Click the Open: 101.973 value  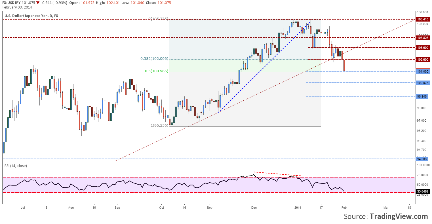pyautogui.click(x=81, y=3)
